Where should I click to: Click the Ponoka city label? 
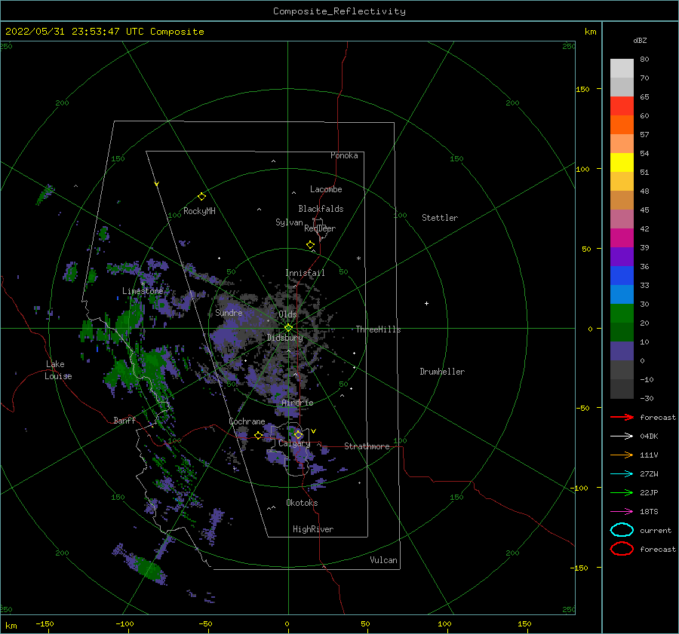click(x=344, y=155)
